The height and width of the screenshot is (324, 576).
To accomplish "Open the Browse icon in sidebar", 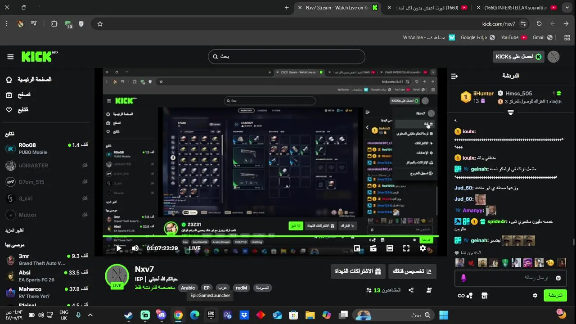I will click(x=9, y=94).
